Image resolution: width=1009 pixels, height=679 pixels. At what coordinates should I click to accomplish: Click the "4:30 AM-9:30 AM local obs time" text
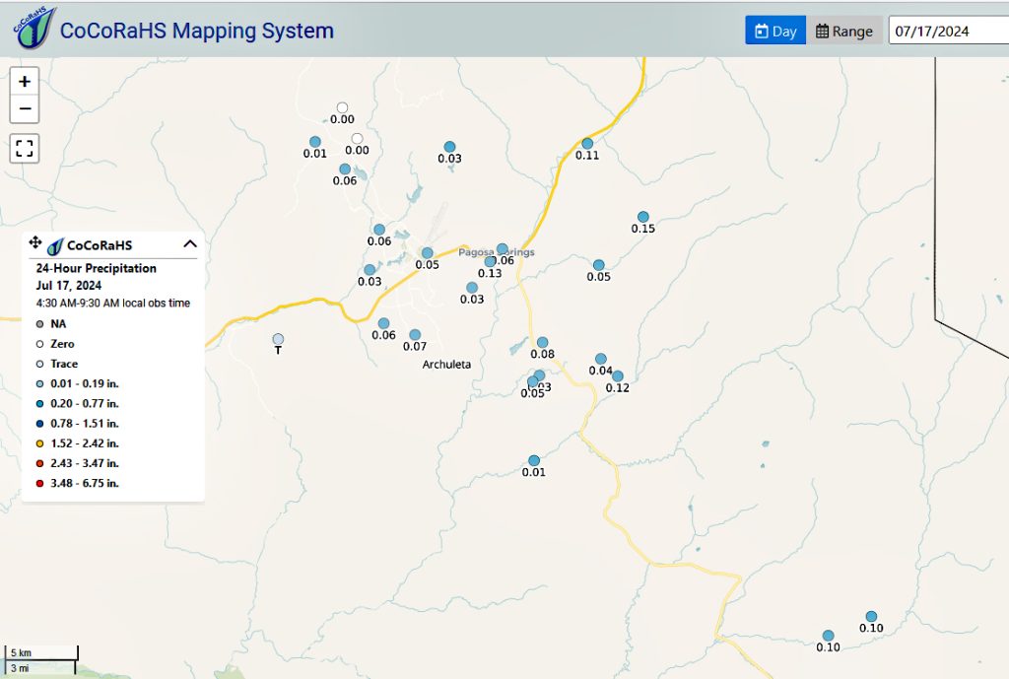[x=113, y=304]
